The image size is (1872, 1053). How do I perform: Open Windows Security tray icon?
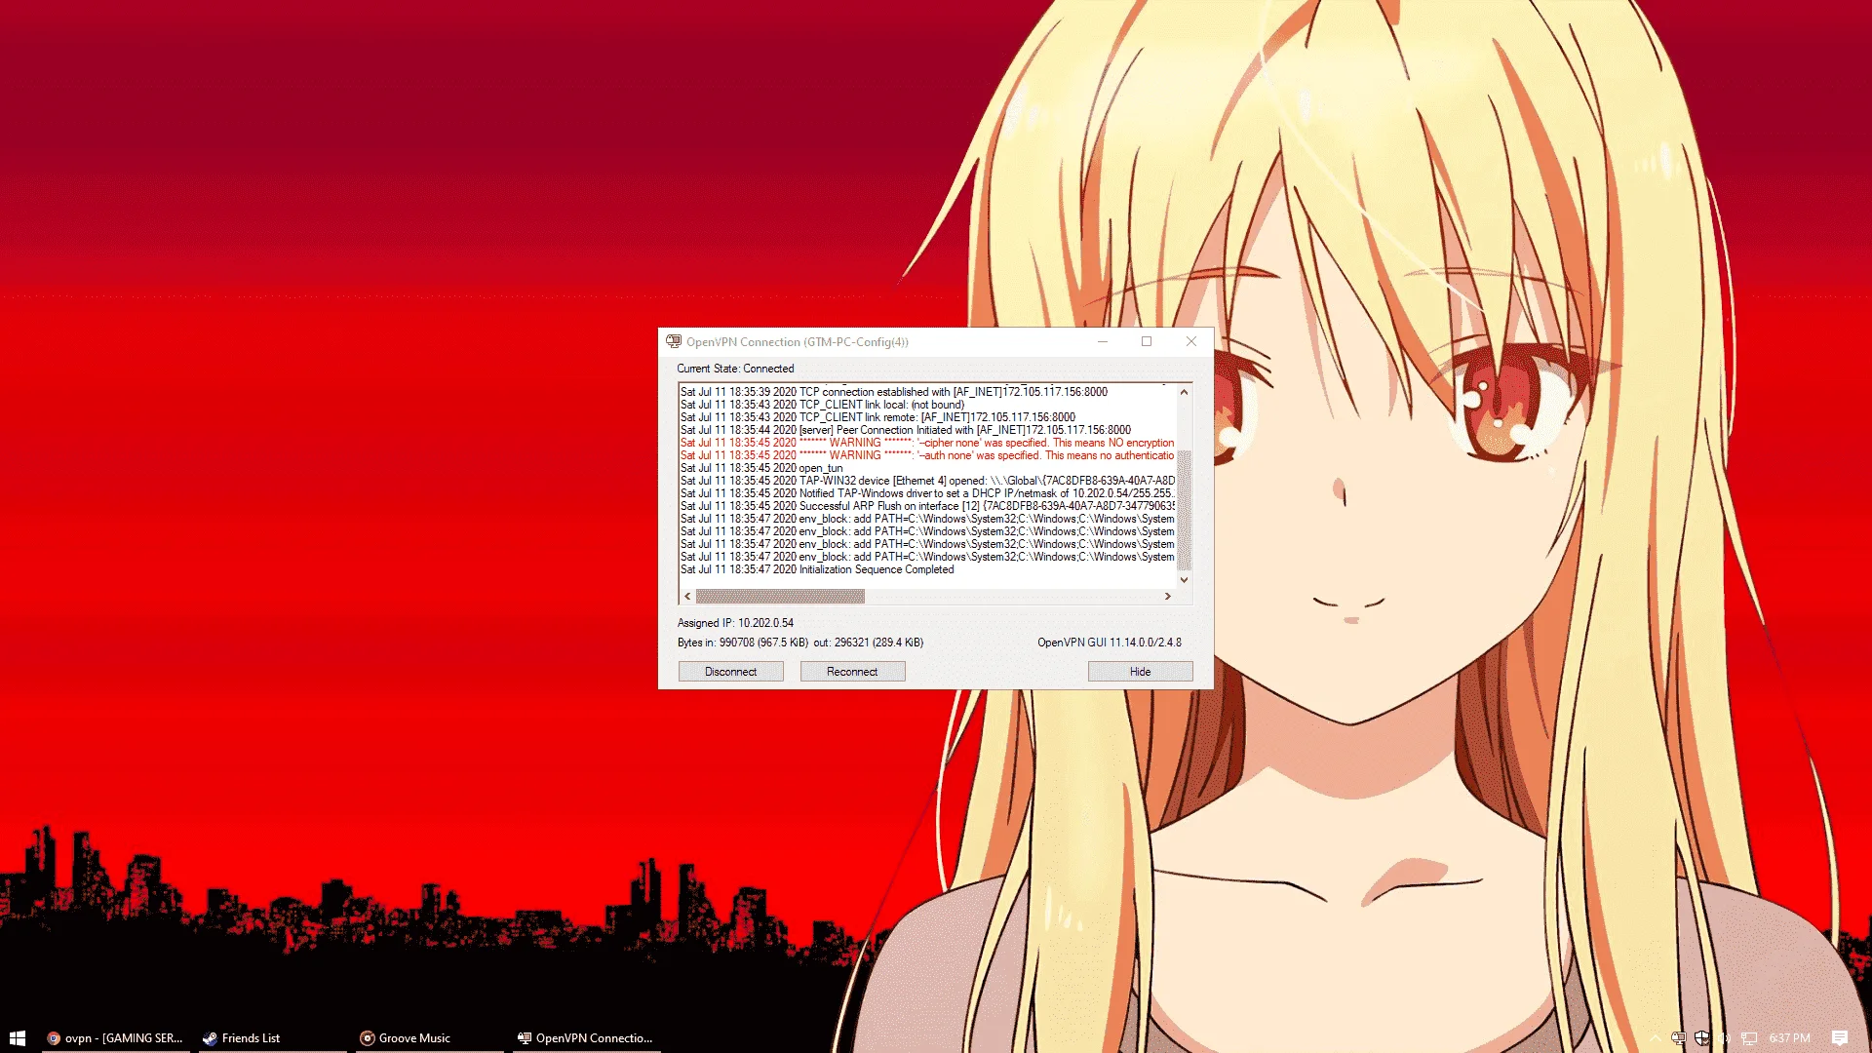(x=1701, y=1038)
